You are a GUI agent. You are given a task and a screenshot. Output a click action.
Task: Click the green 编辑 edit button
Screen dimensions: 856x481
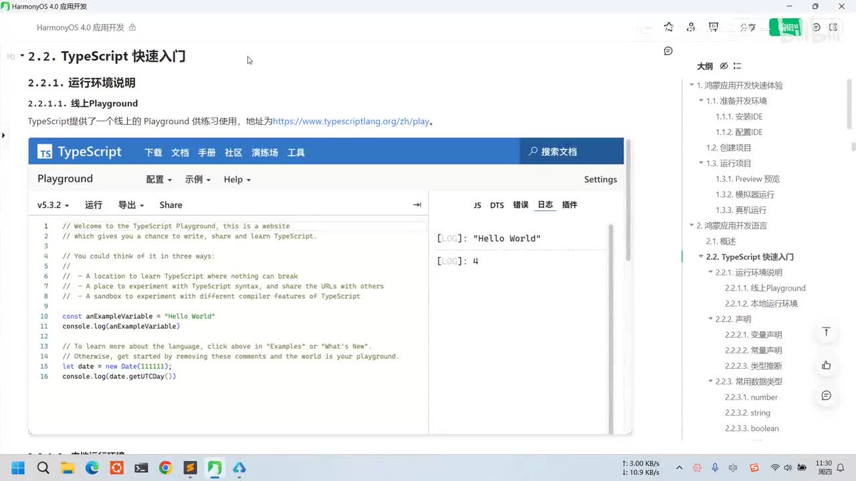[785, 27]
